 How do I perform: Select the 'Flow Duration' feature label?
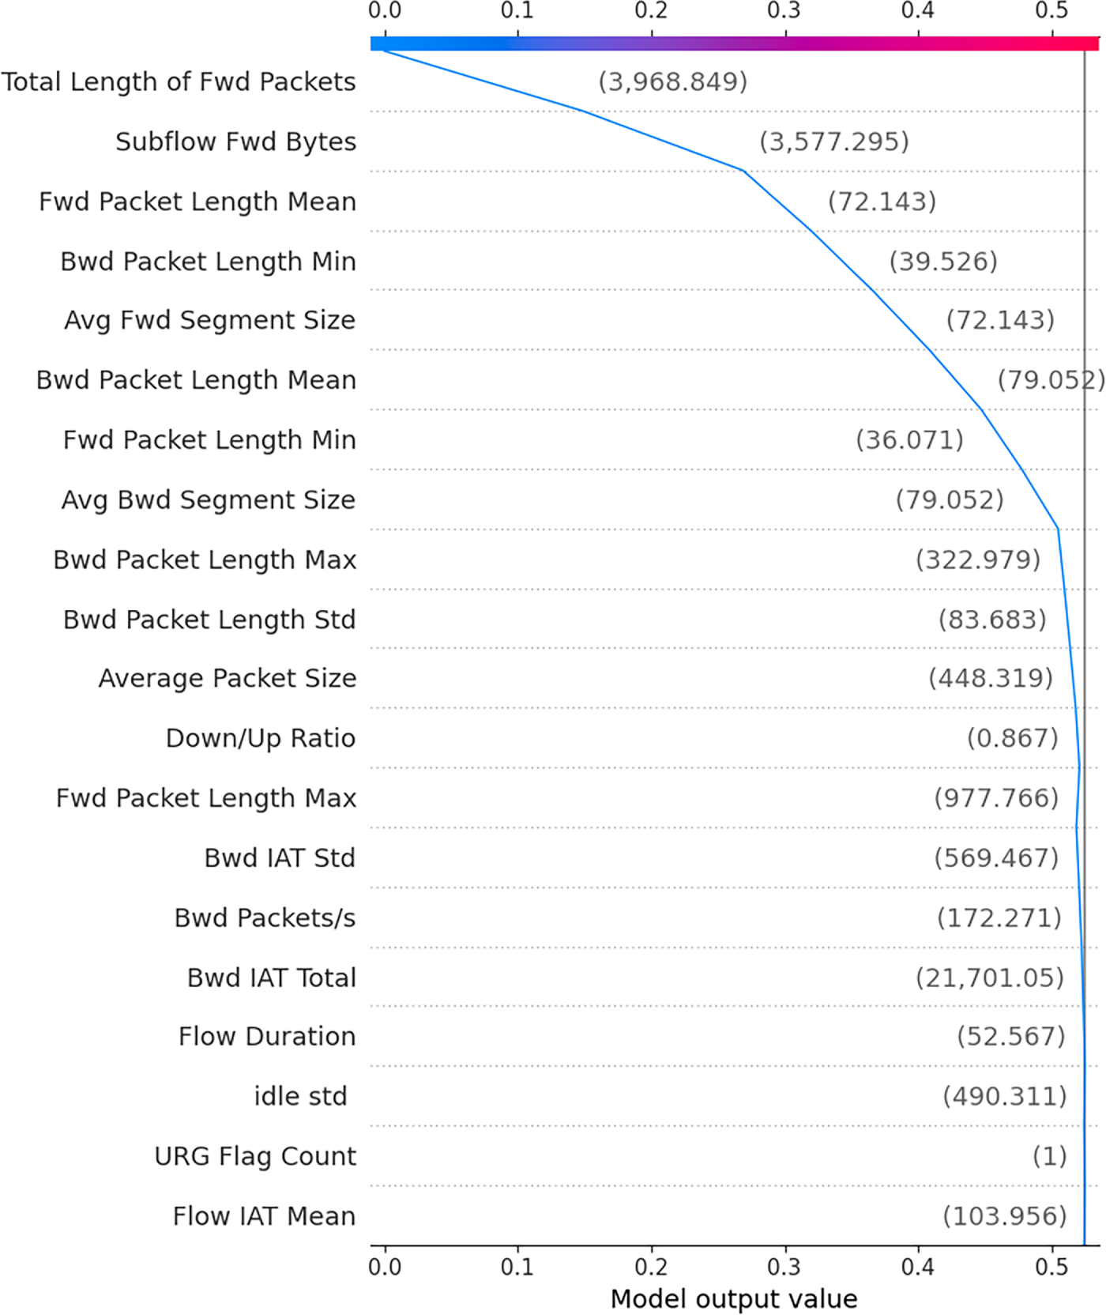point(267,1036)
